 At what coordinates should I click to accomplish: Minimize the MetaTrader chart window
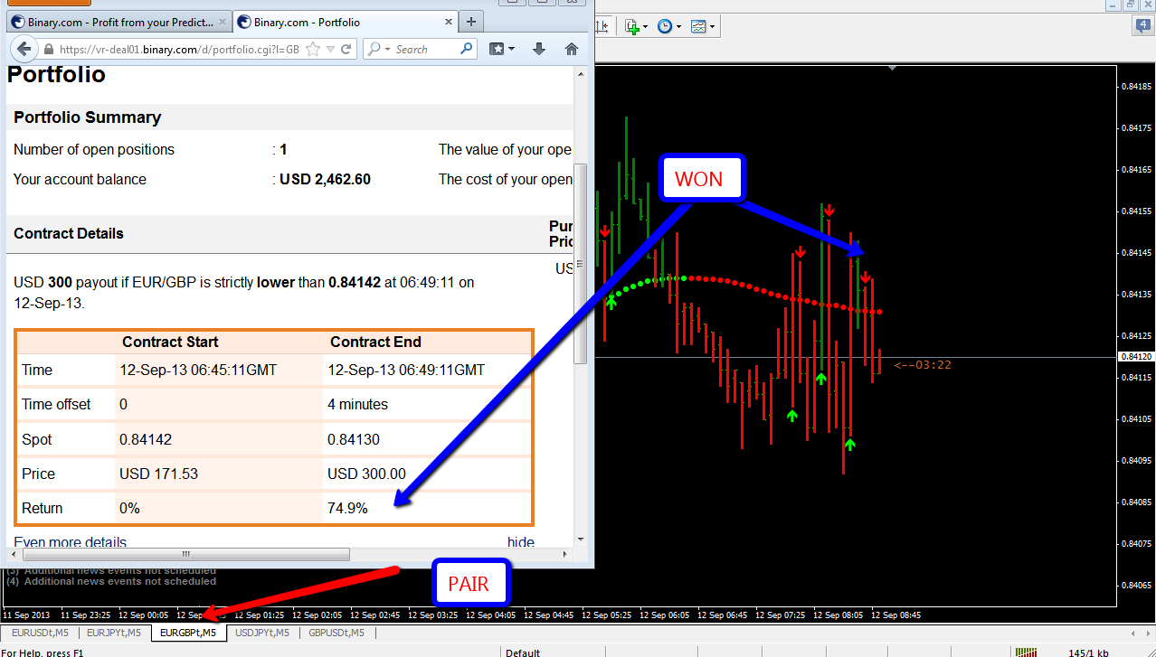(x=1113, y=5)
